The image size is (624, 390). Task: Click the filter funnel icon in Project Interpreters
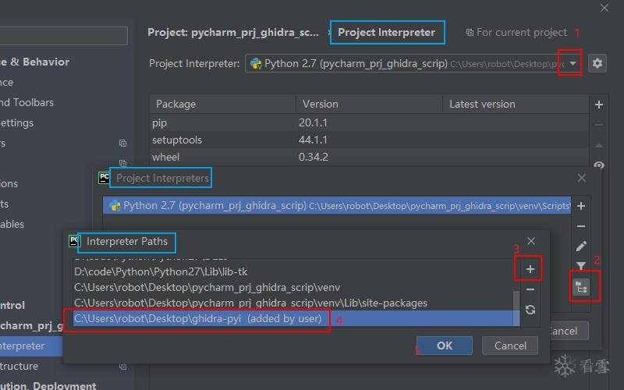tap(581, 265)
